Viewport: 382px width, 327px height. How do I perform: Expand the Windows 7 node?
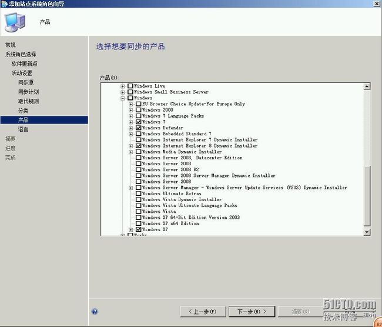131,122
